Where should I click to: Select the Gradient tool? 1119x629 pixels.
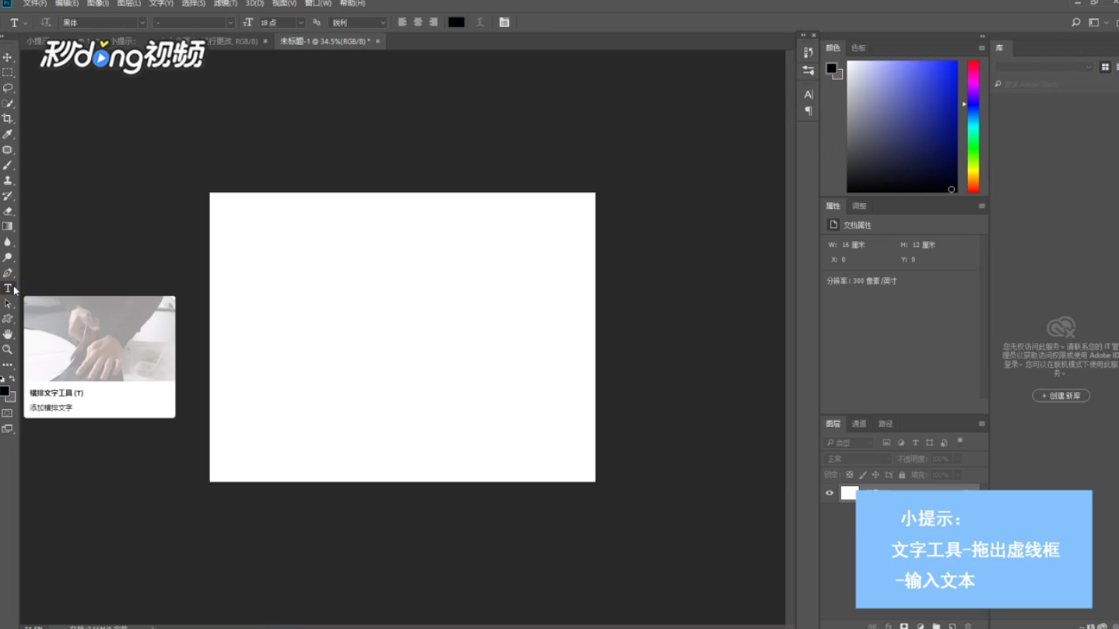(8, 226)
